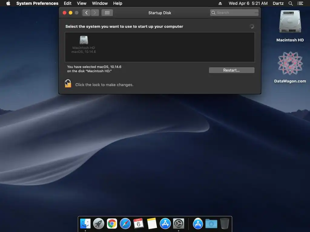Open Notification Center list icon
The image size is (310, 232).
(x=300, y=3)
